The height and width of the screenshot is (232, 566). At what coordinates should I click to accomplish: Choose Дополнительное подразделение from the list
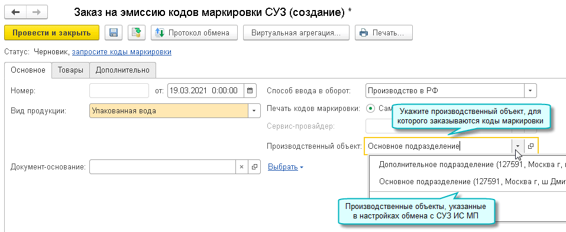click(468, 165)
